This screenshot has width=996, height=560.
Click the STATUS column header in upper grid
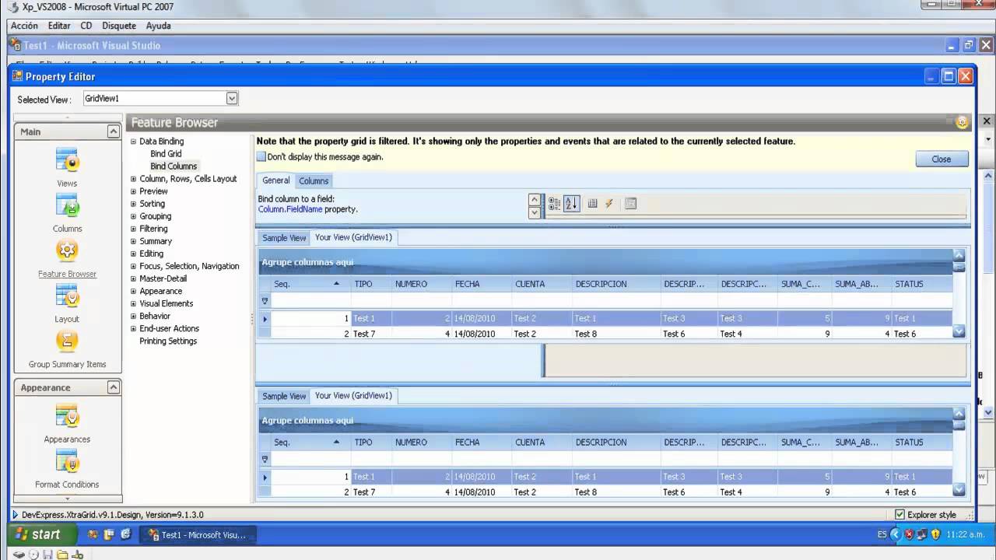pos(922,284)
